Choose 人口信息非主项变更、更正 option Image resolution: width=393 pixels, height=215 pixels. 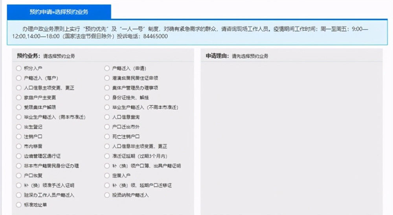pyautogui.click(x=107, y=146)
